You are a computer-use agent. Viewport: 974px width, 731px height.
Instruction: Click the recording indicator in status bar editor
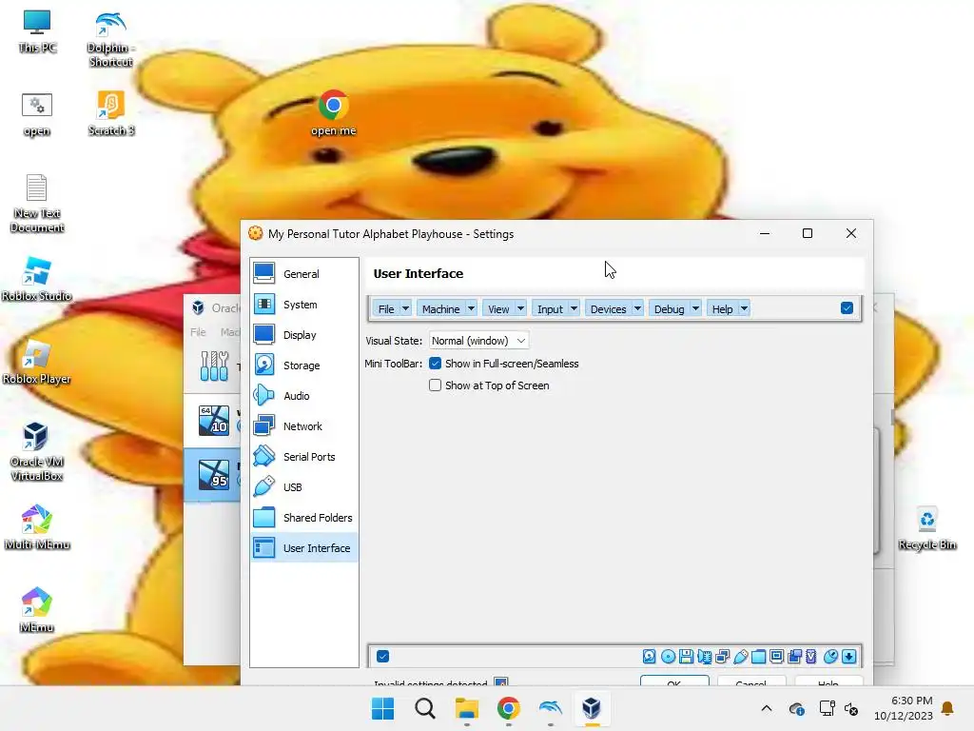click(794, 657)
